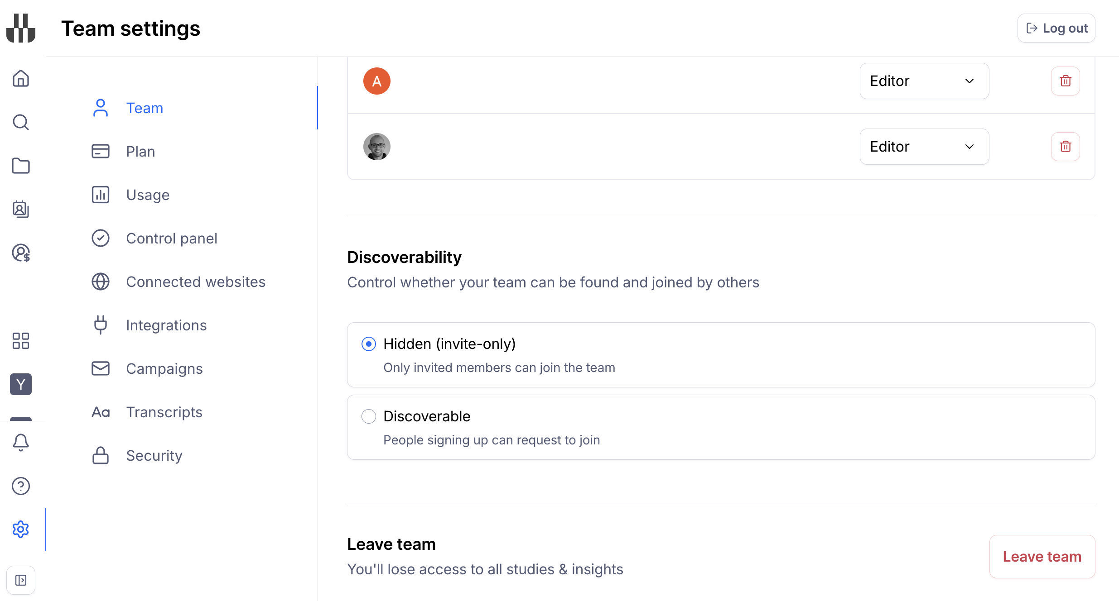
Task: Open the Search icon in sidebar
Action: point(21,122)
